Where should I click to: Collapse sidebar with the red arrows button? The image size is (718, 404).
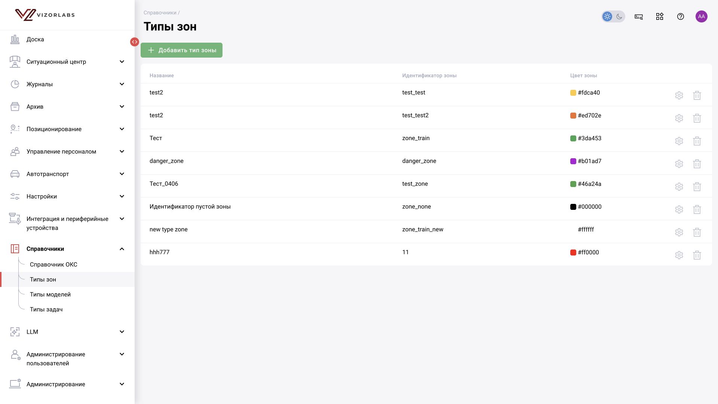click(135, 42)
